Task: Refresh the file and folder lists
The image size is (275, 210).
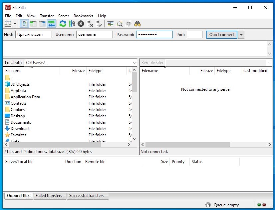Action: (x=63, y=24)
